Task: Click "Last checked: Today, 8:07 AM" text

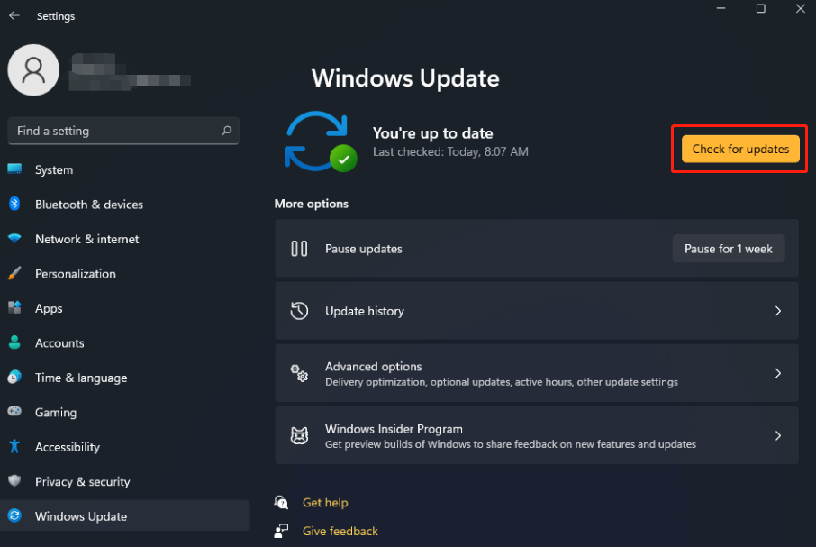Action: 450,151
